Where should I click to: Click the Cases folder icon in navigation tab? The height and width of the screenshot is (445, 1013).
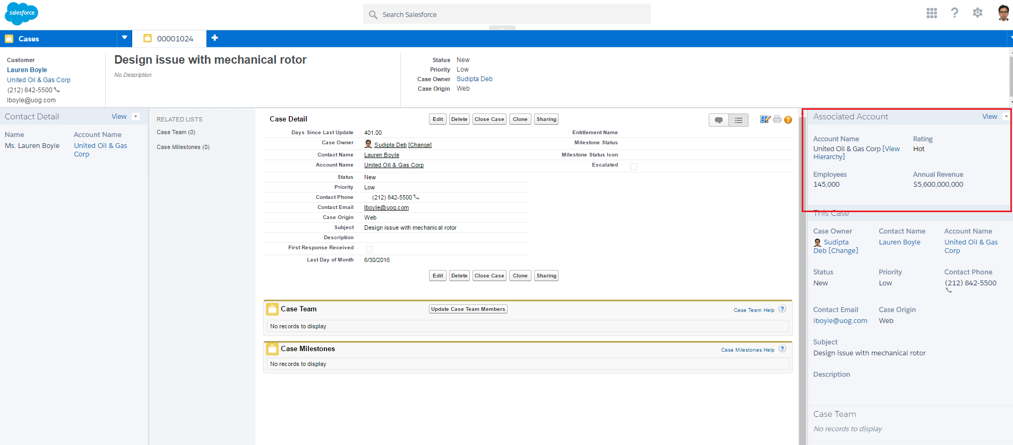click(x=9, y=39)
